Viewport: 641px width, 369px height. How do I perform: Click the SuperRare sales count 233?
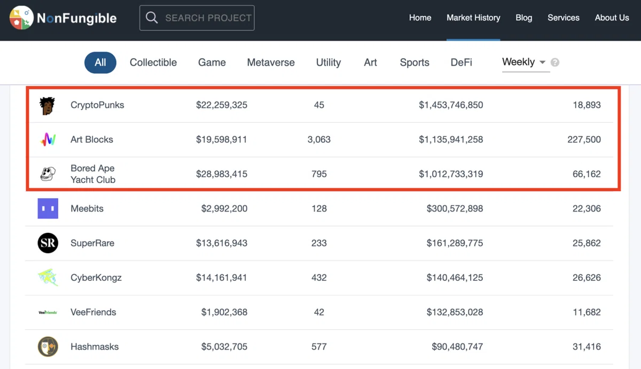319,243
